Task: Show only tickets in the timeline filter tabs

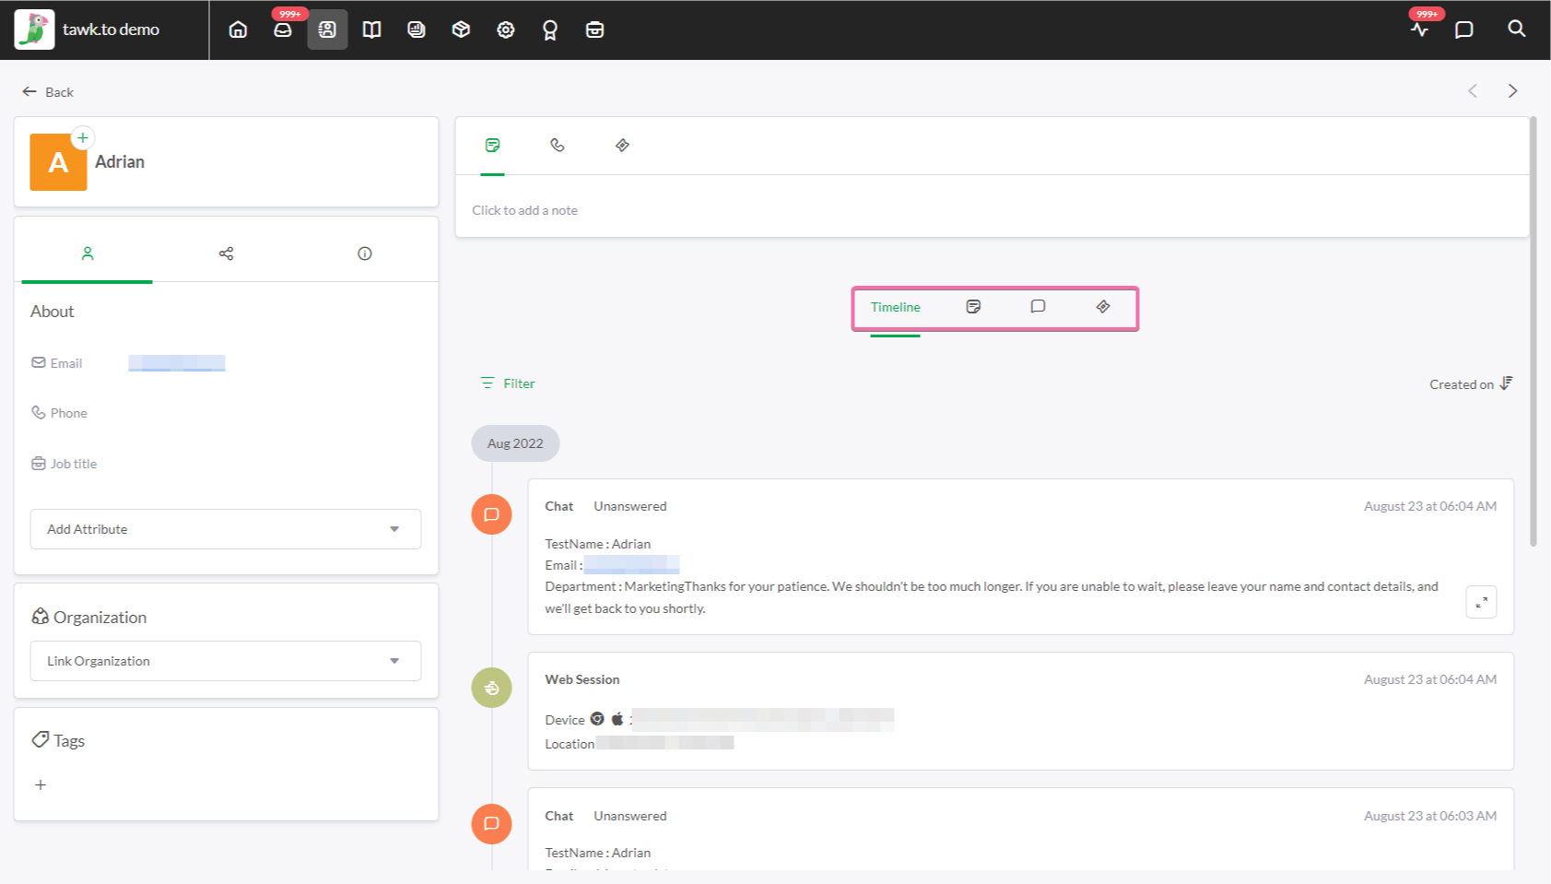Action: [1103, 307]
